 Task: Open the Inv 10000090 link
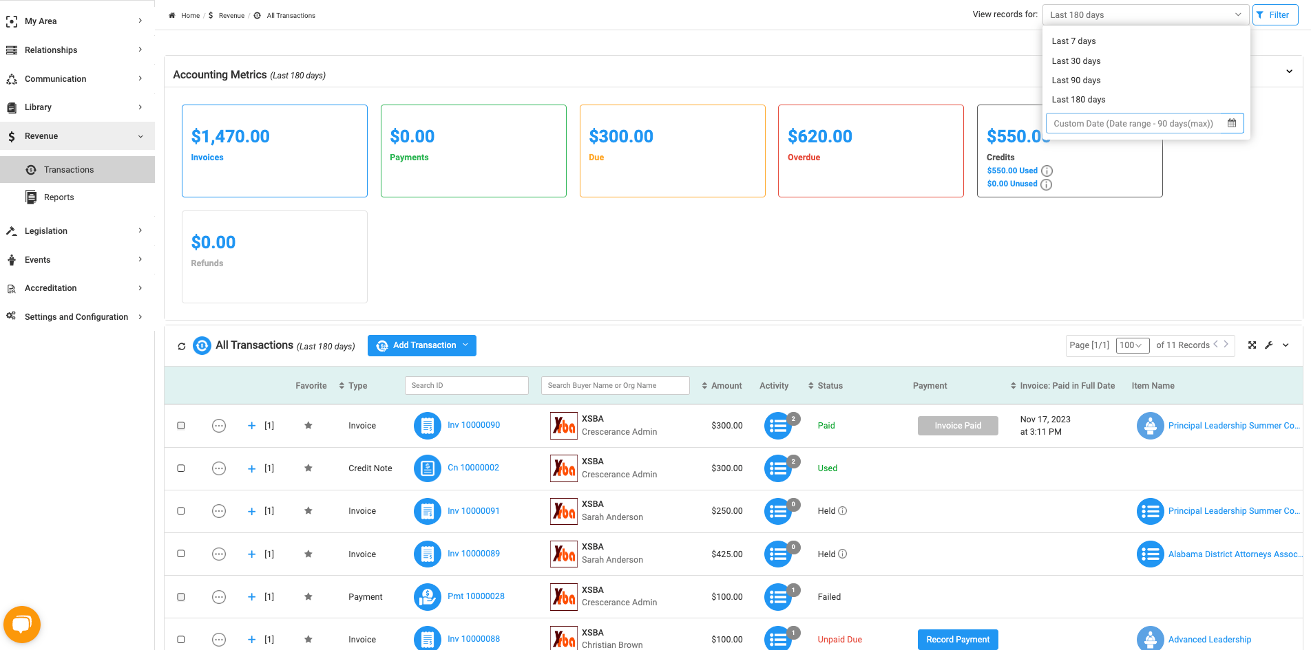(x=474, y=425)
